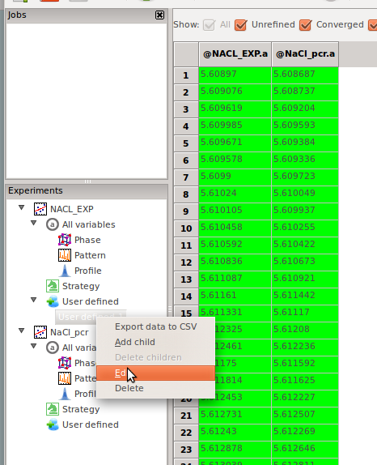Collapse All variables under NACL_EXP
This screenshot has width=377, height=465.
point(34,223)
